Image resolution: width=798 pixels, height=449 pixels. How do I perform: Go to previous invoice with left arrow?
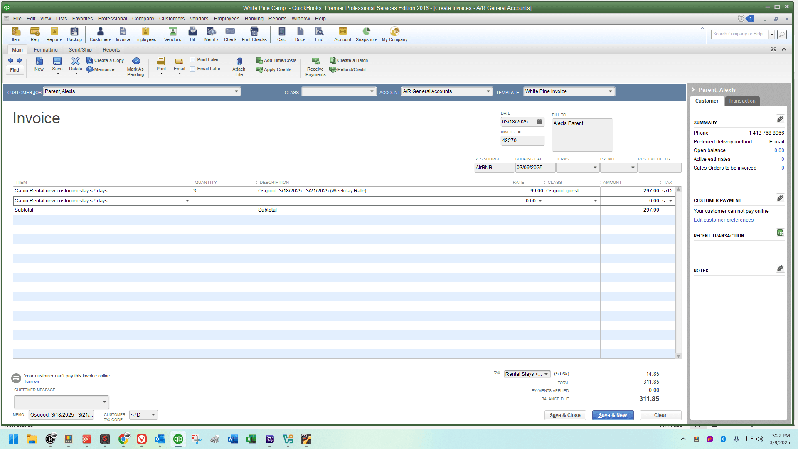[10, 60]
